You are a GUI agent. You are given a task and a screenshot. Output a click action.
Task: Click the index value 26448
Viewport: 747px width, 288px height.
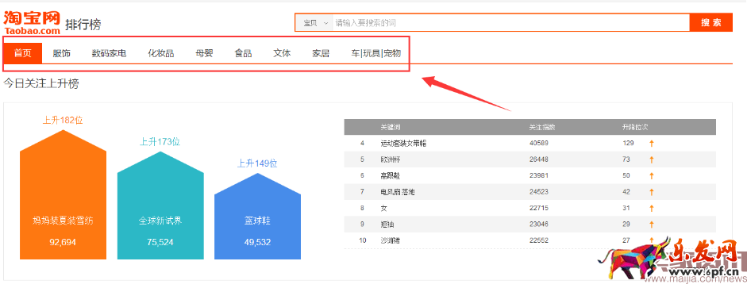(539, 159)
